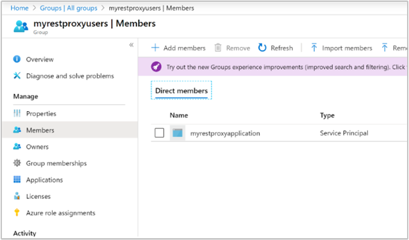This screenshot has height=240, width=409.
Task: Click the Refresh button
Action: 276,48
